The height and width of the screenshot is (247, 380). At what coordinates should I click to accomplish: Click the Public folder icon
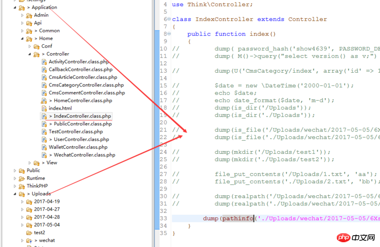[22, 171]
